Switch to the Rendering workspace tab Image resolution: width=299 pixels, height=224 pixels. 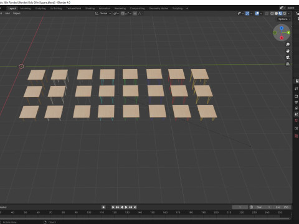(120, 9)
